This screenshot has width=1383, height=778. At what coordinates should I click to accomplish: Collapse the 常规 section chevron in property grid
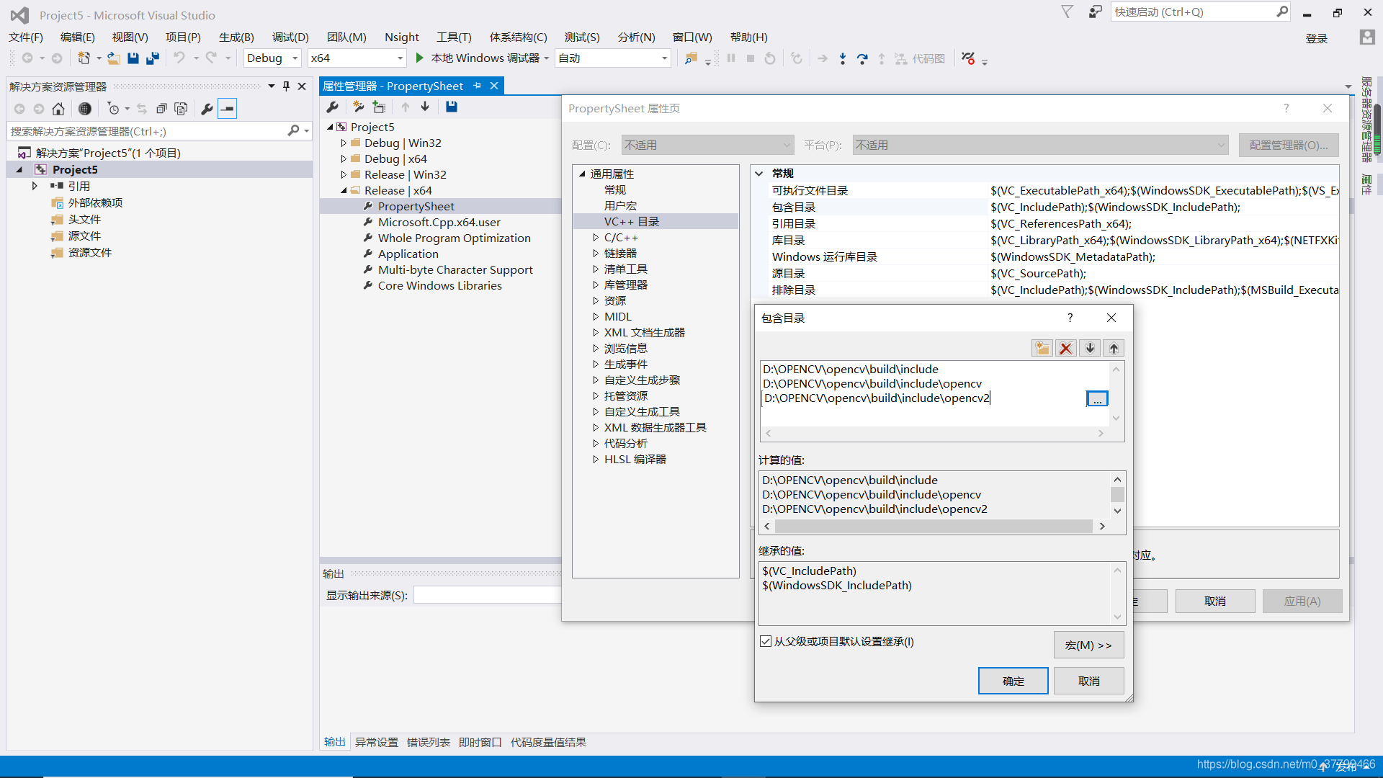tap(759, 174)
